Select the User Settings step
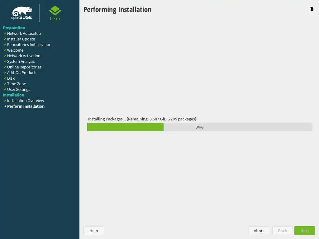The width and height of the screenshot is (319, 239). 18,89
